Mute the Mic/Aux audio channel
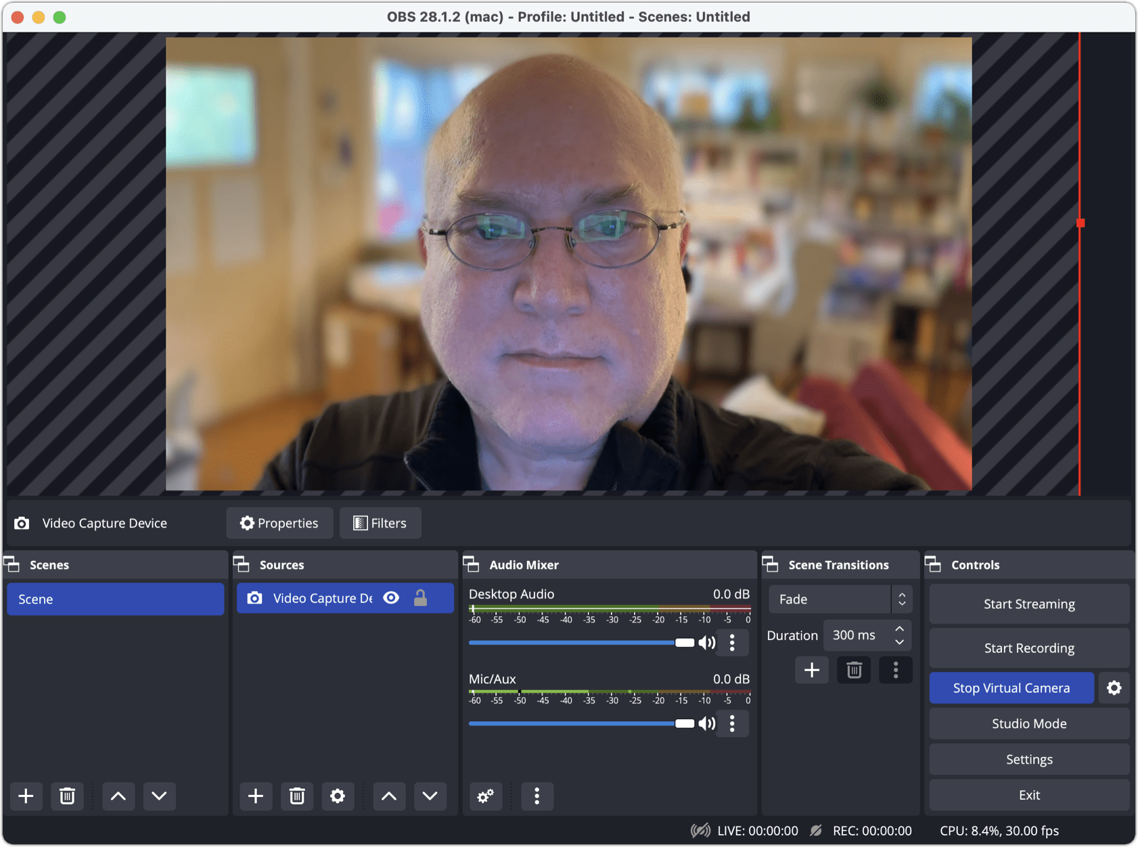Image resolution: width=1138 pixels, height=847 pixels. pos(708,723)
